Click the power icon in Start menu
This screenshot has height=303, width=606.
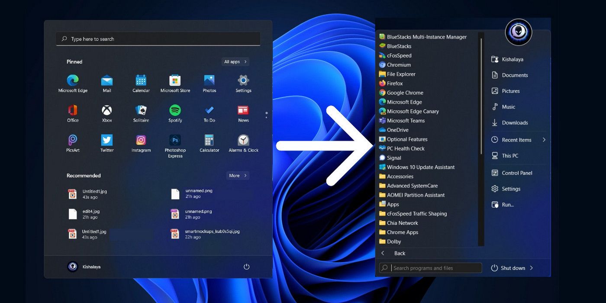click(247, 267)
